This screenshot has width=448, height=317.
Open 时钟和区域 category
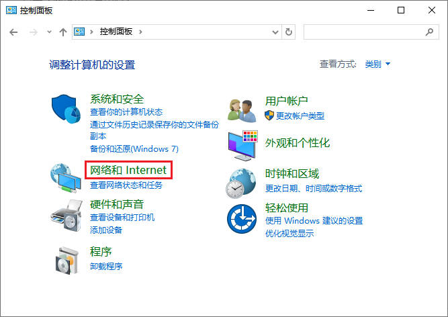[x=292, y=174]
